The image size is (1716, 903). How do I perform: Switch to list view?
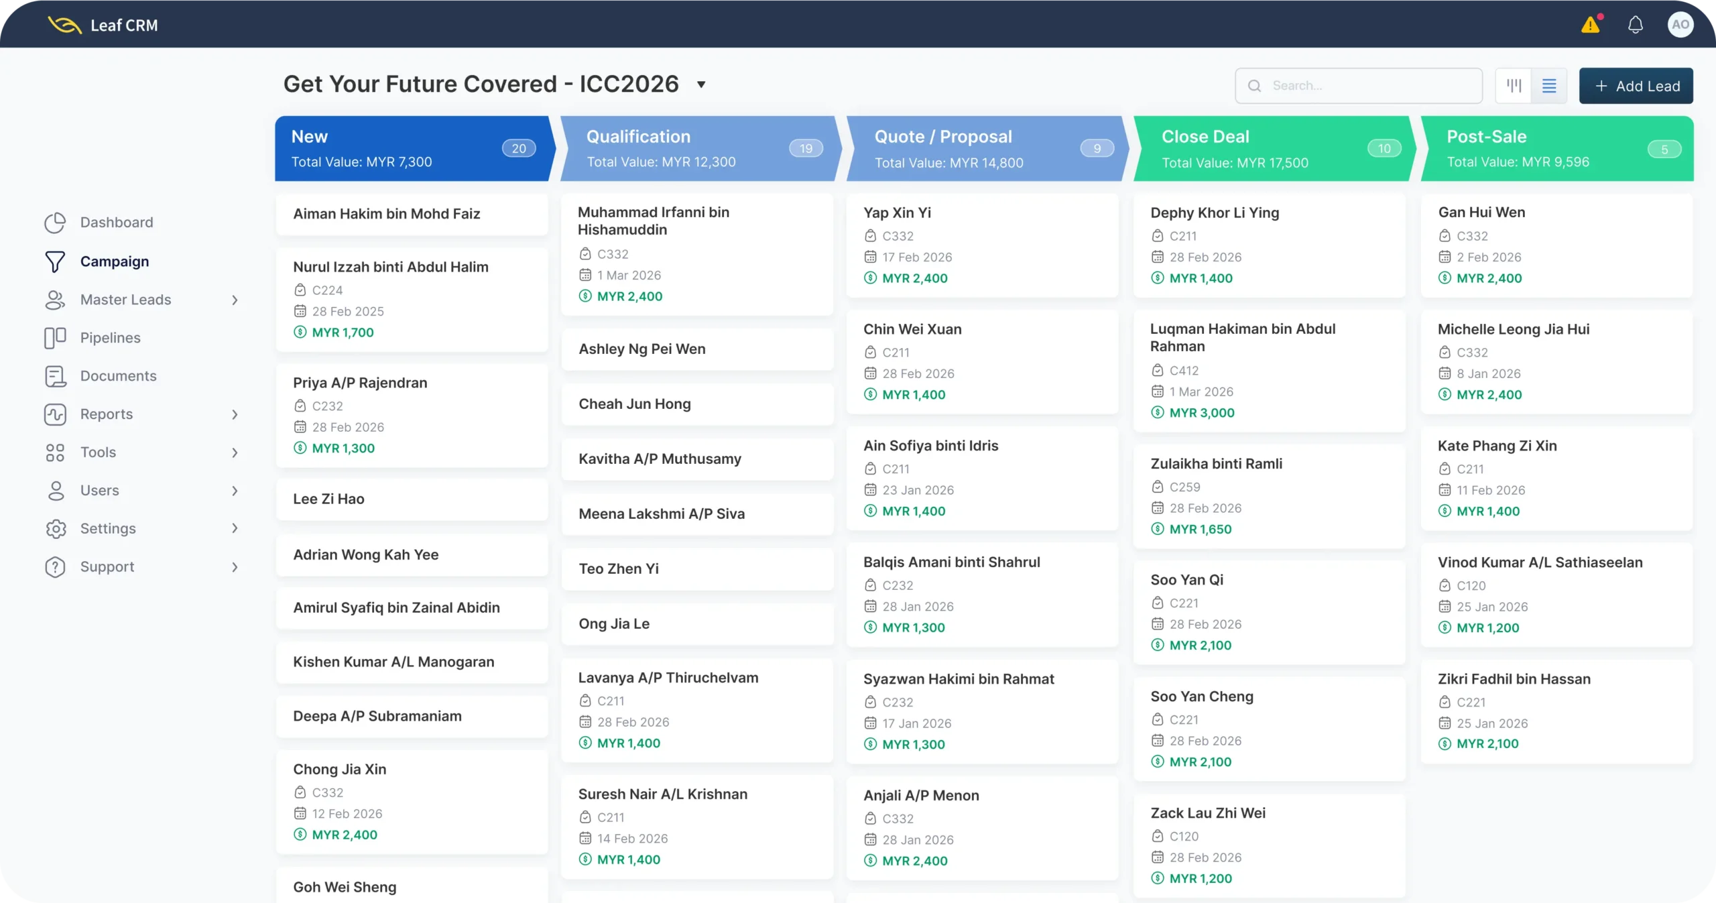click(x=1549, y=86)
